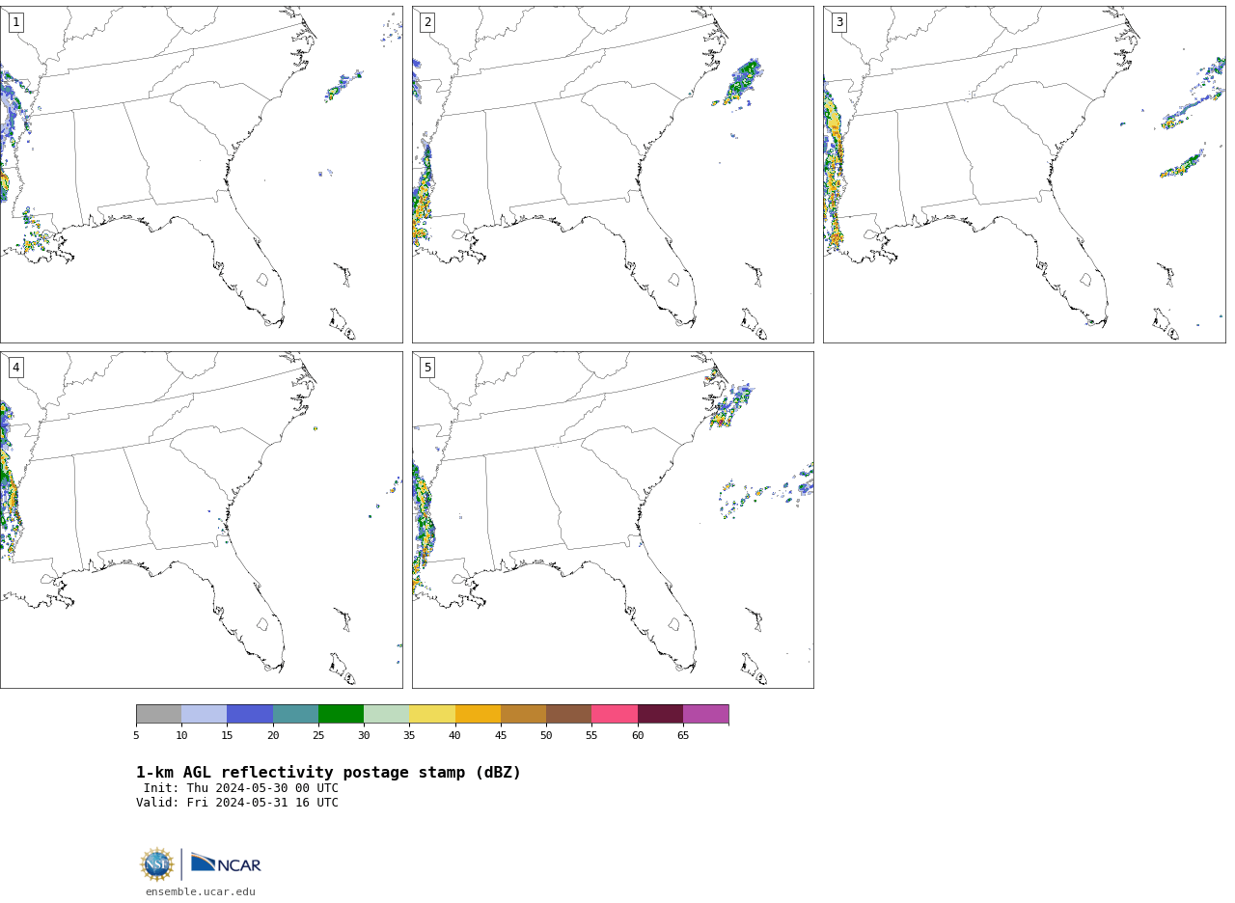Viewport: 1235px width, 903px height.
Task: Click the pink 55-60 dBZ swatch
Action: click(615, 714)
